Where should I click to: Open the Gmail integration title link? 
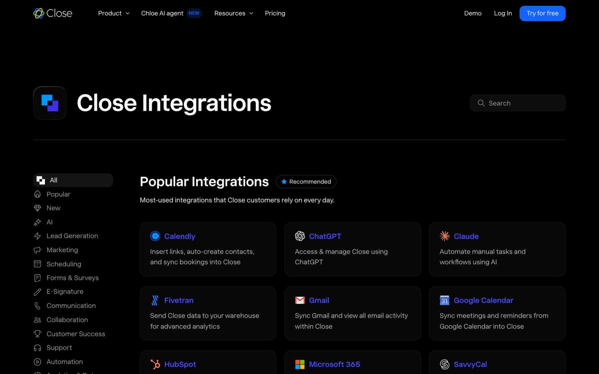319,300
